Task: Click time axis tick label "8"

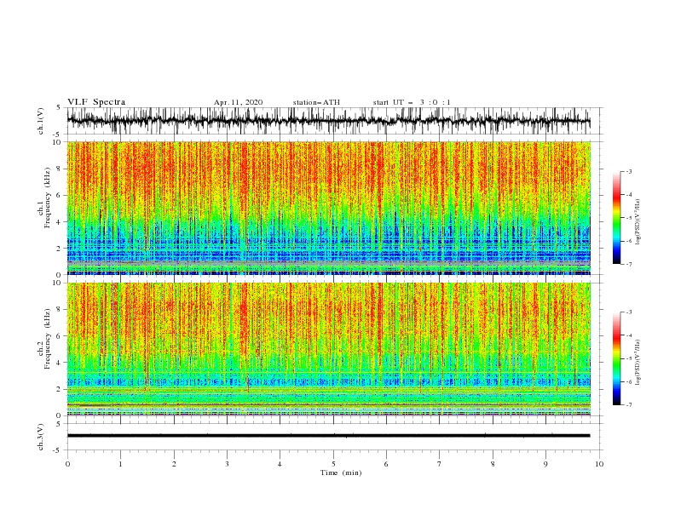Action: tap(493, 464)
